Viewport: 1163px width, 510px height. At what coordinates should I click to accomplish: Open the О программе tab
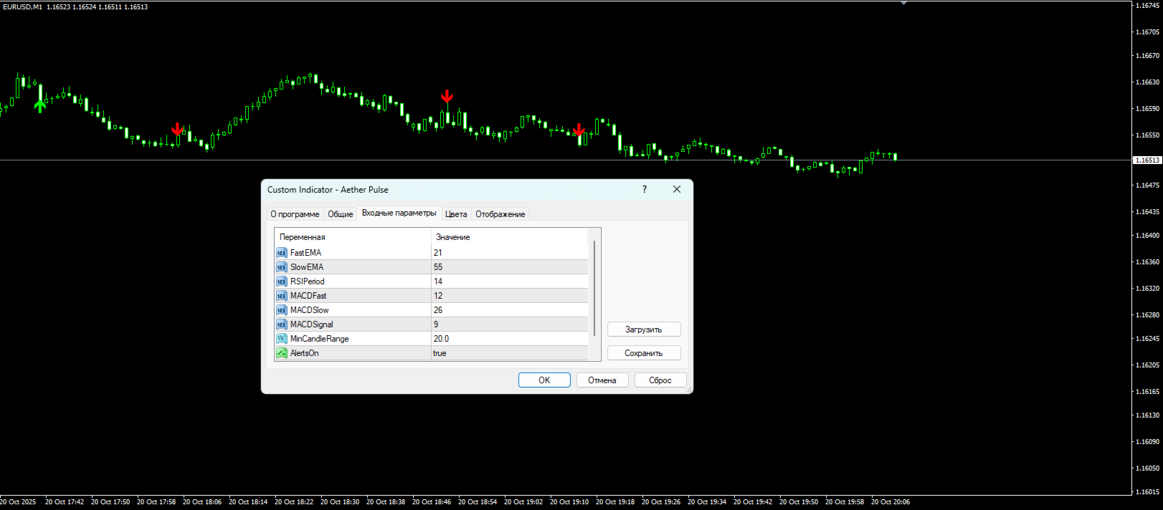(x=295, y=214)
